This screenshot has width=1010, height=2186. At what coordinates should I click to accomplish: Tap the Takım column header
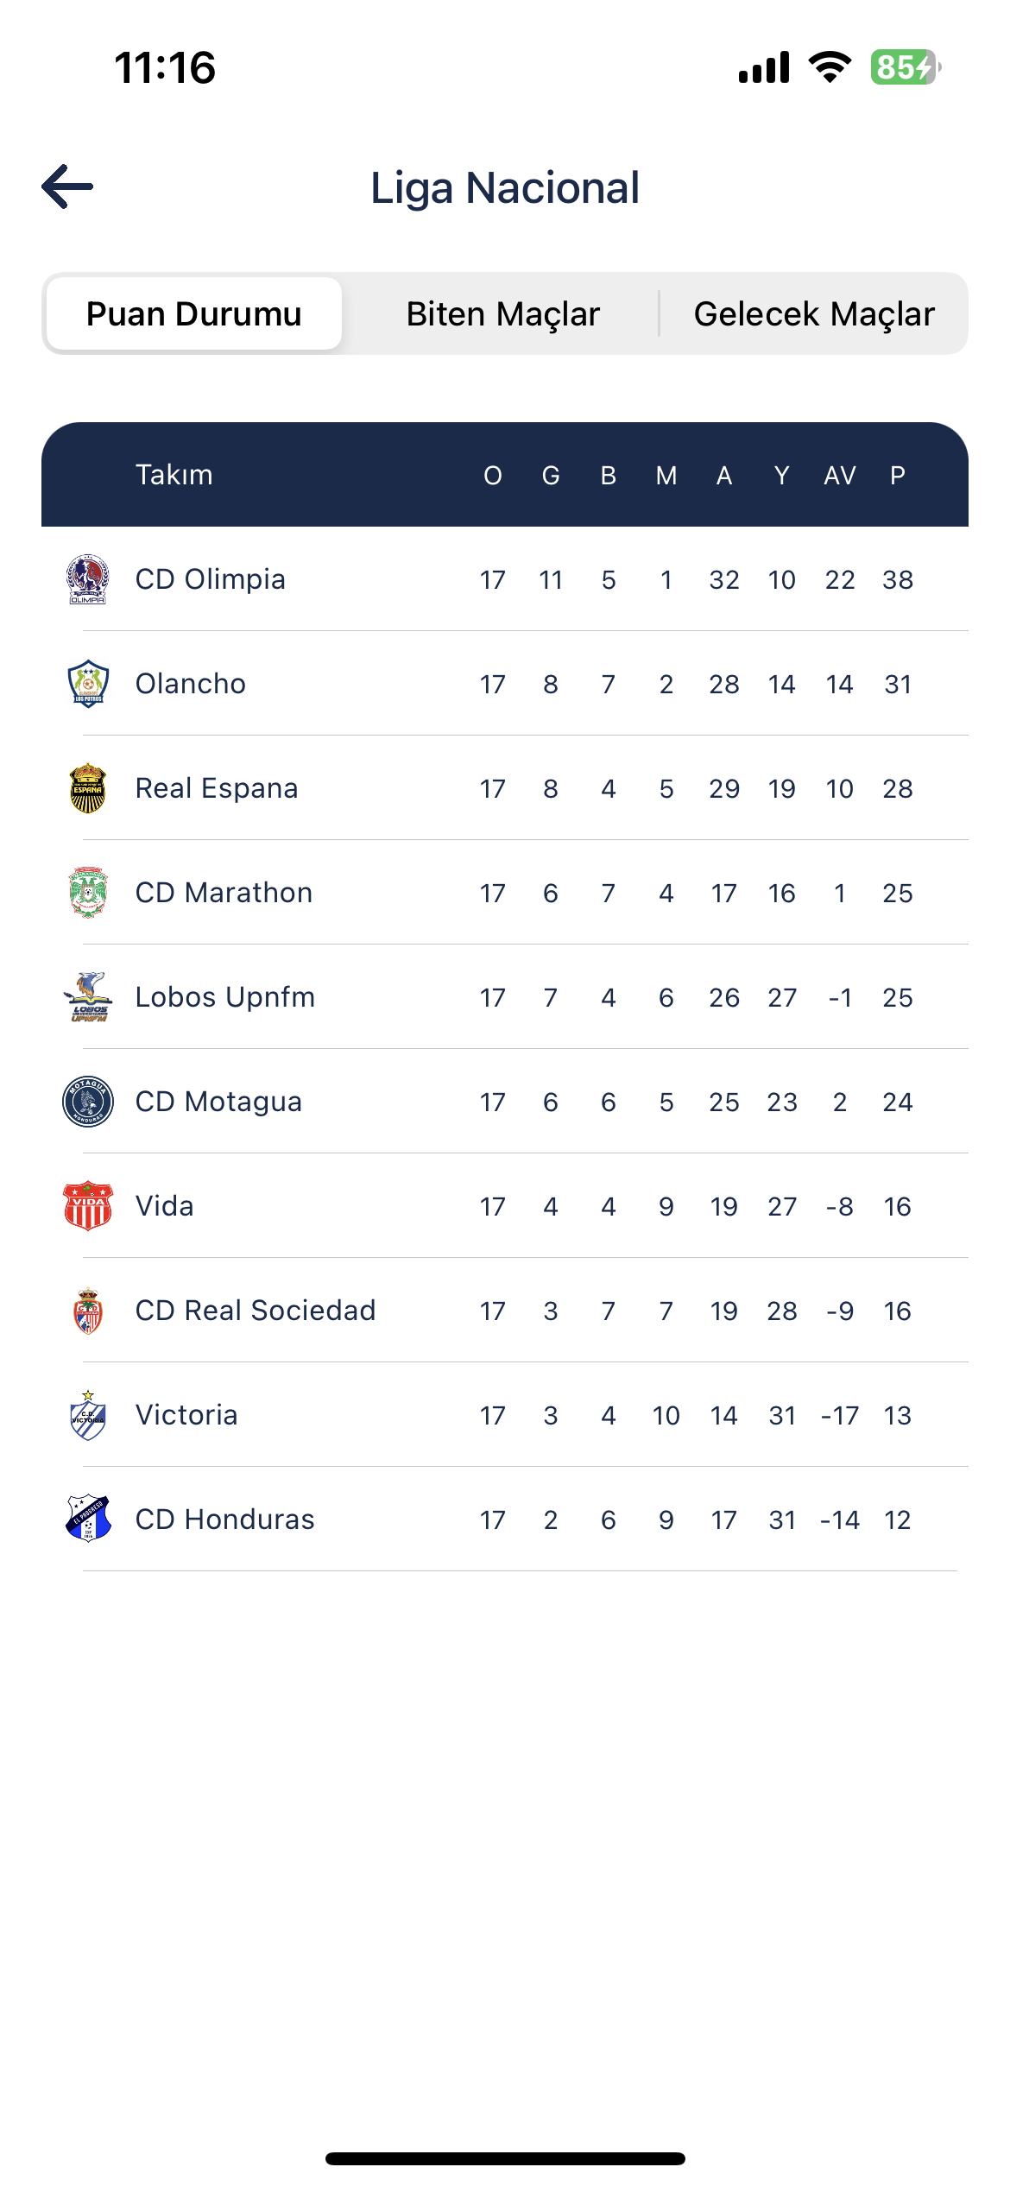click(x=174, y=475)
